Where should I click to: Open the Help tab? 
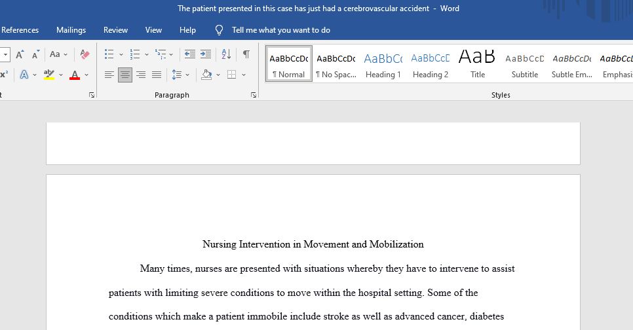[x=187, y=30]
